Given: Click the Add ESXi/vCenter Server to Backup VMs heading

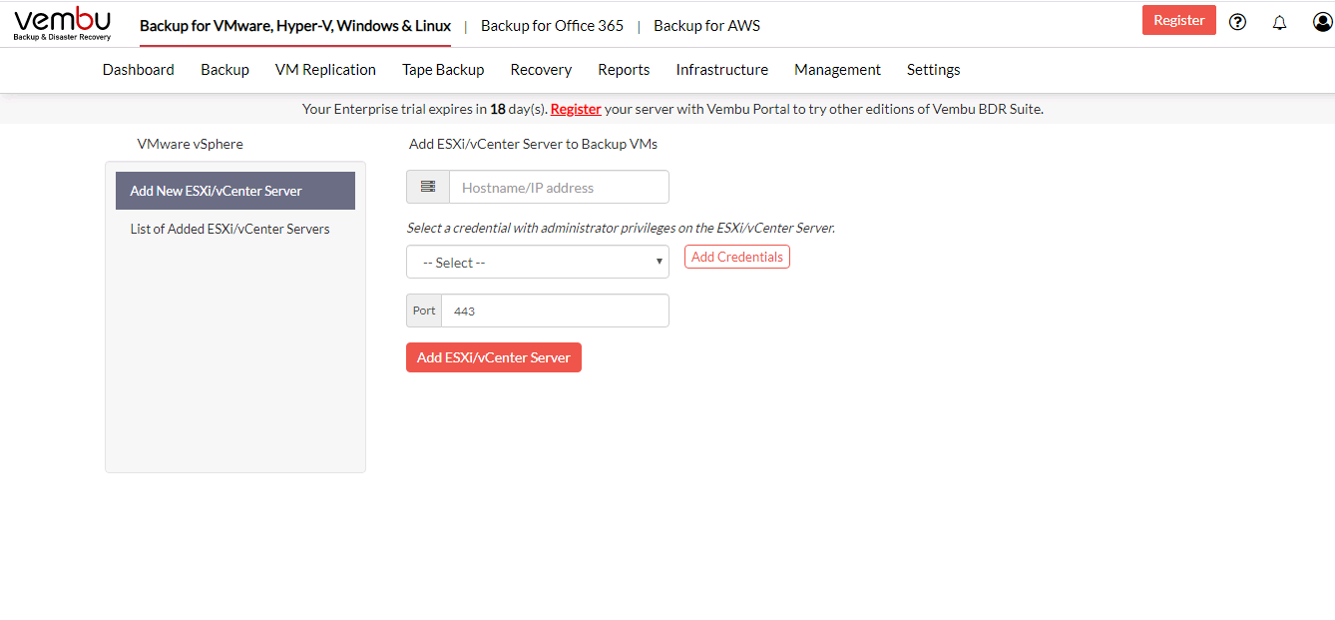Looking at the screenshot, I should pos(533,144).
